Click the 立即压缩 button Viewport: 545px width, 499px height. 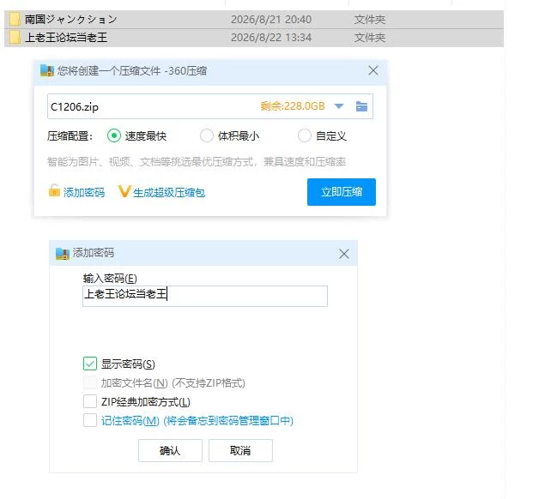[342, 192]
